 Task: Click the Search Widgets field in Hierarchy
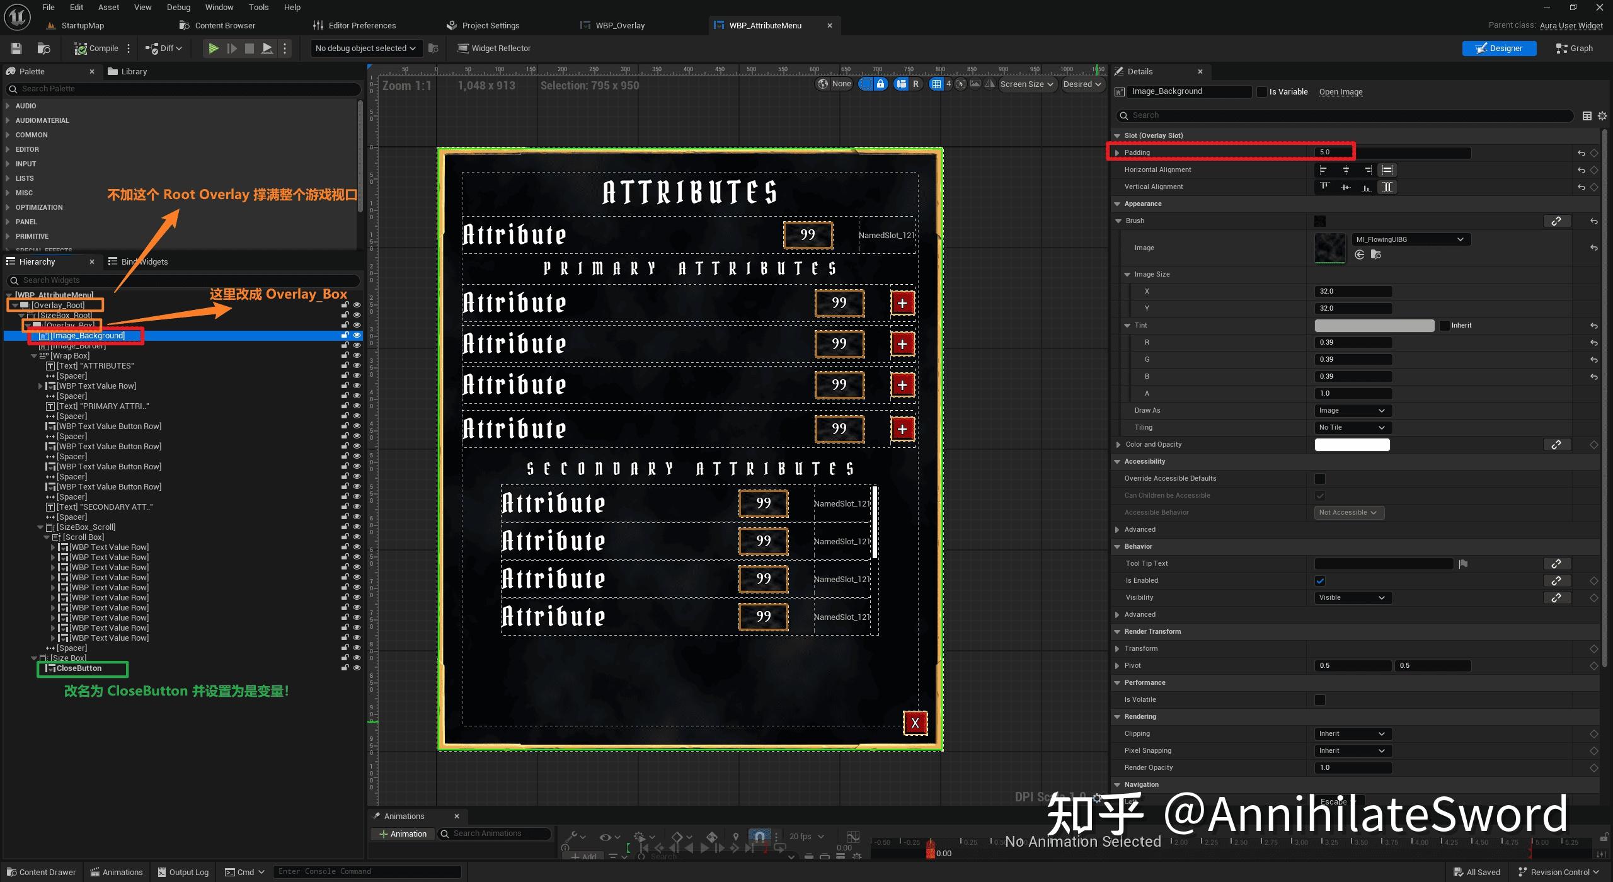click(x=183, y=280)
